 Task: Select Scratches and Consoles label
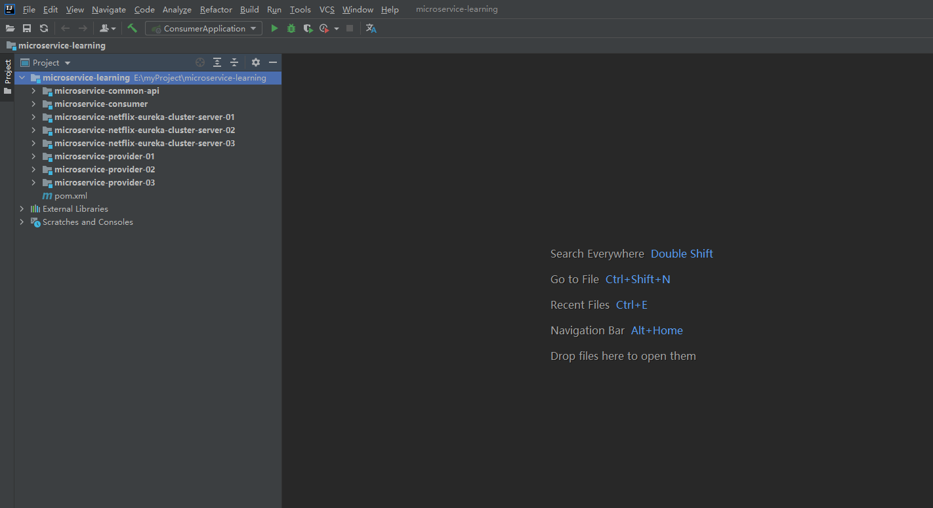click(x=88, y=222)
